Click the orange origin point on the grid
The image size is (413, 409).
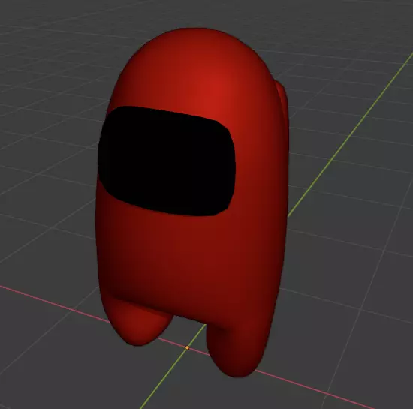187,348
